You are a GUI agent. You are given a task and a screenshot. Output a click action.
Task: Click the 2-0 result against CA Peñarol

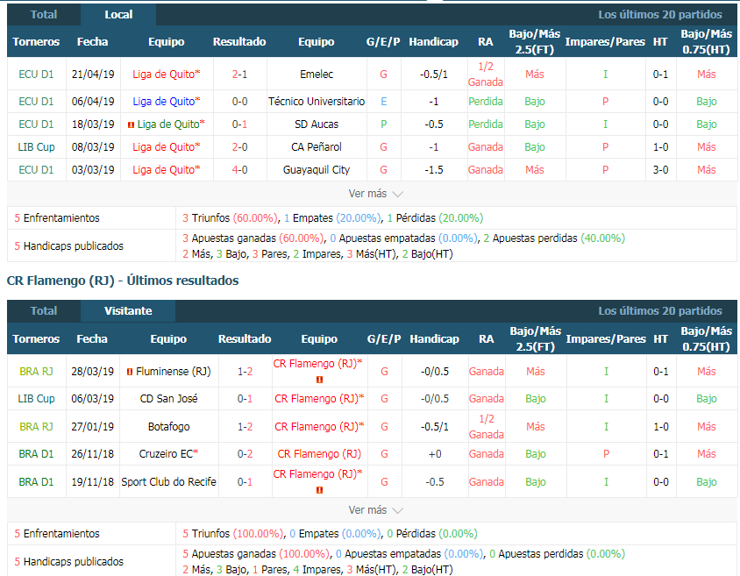(239, 146)
